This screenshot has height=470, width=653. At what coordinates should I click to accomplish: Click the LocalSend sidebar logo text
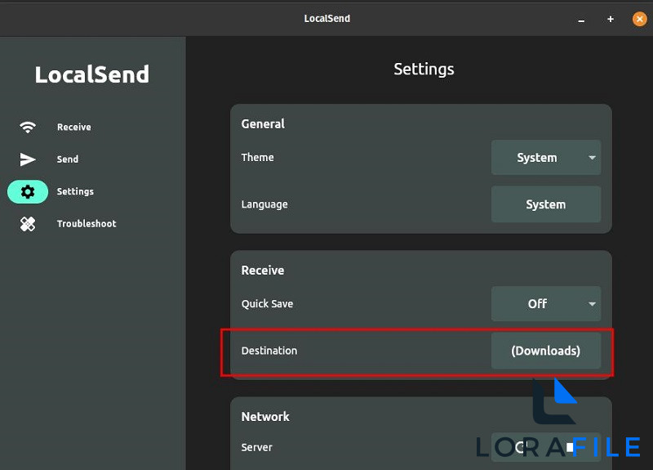tap(92, 74)
